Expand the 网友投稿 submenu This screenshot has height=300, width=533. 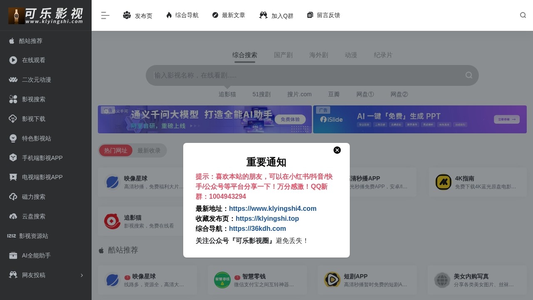[33, 275]
